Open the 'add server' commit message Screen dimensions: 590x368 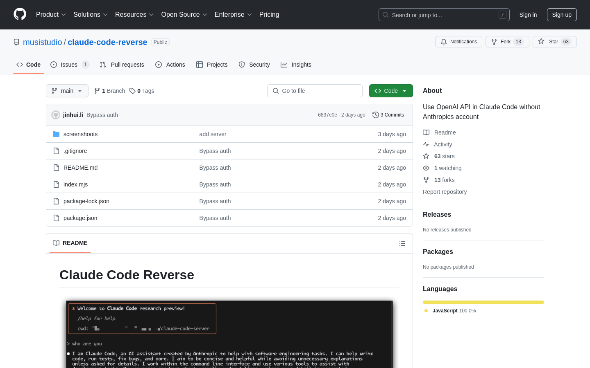tap(213, 134)
